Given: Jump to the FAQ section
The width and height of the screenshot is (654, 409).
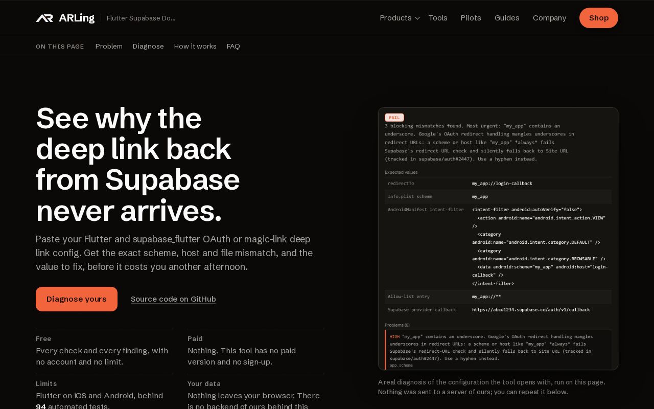Looking at the screenshot, I should point(233,47).
